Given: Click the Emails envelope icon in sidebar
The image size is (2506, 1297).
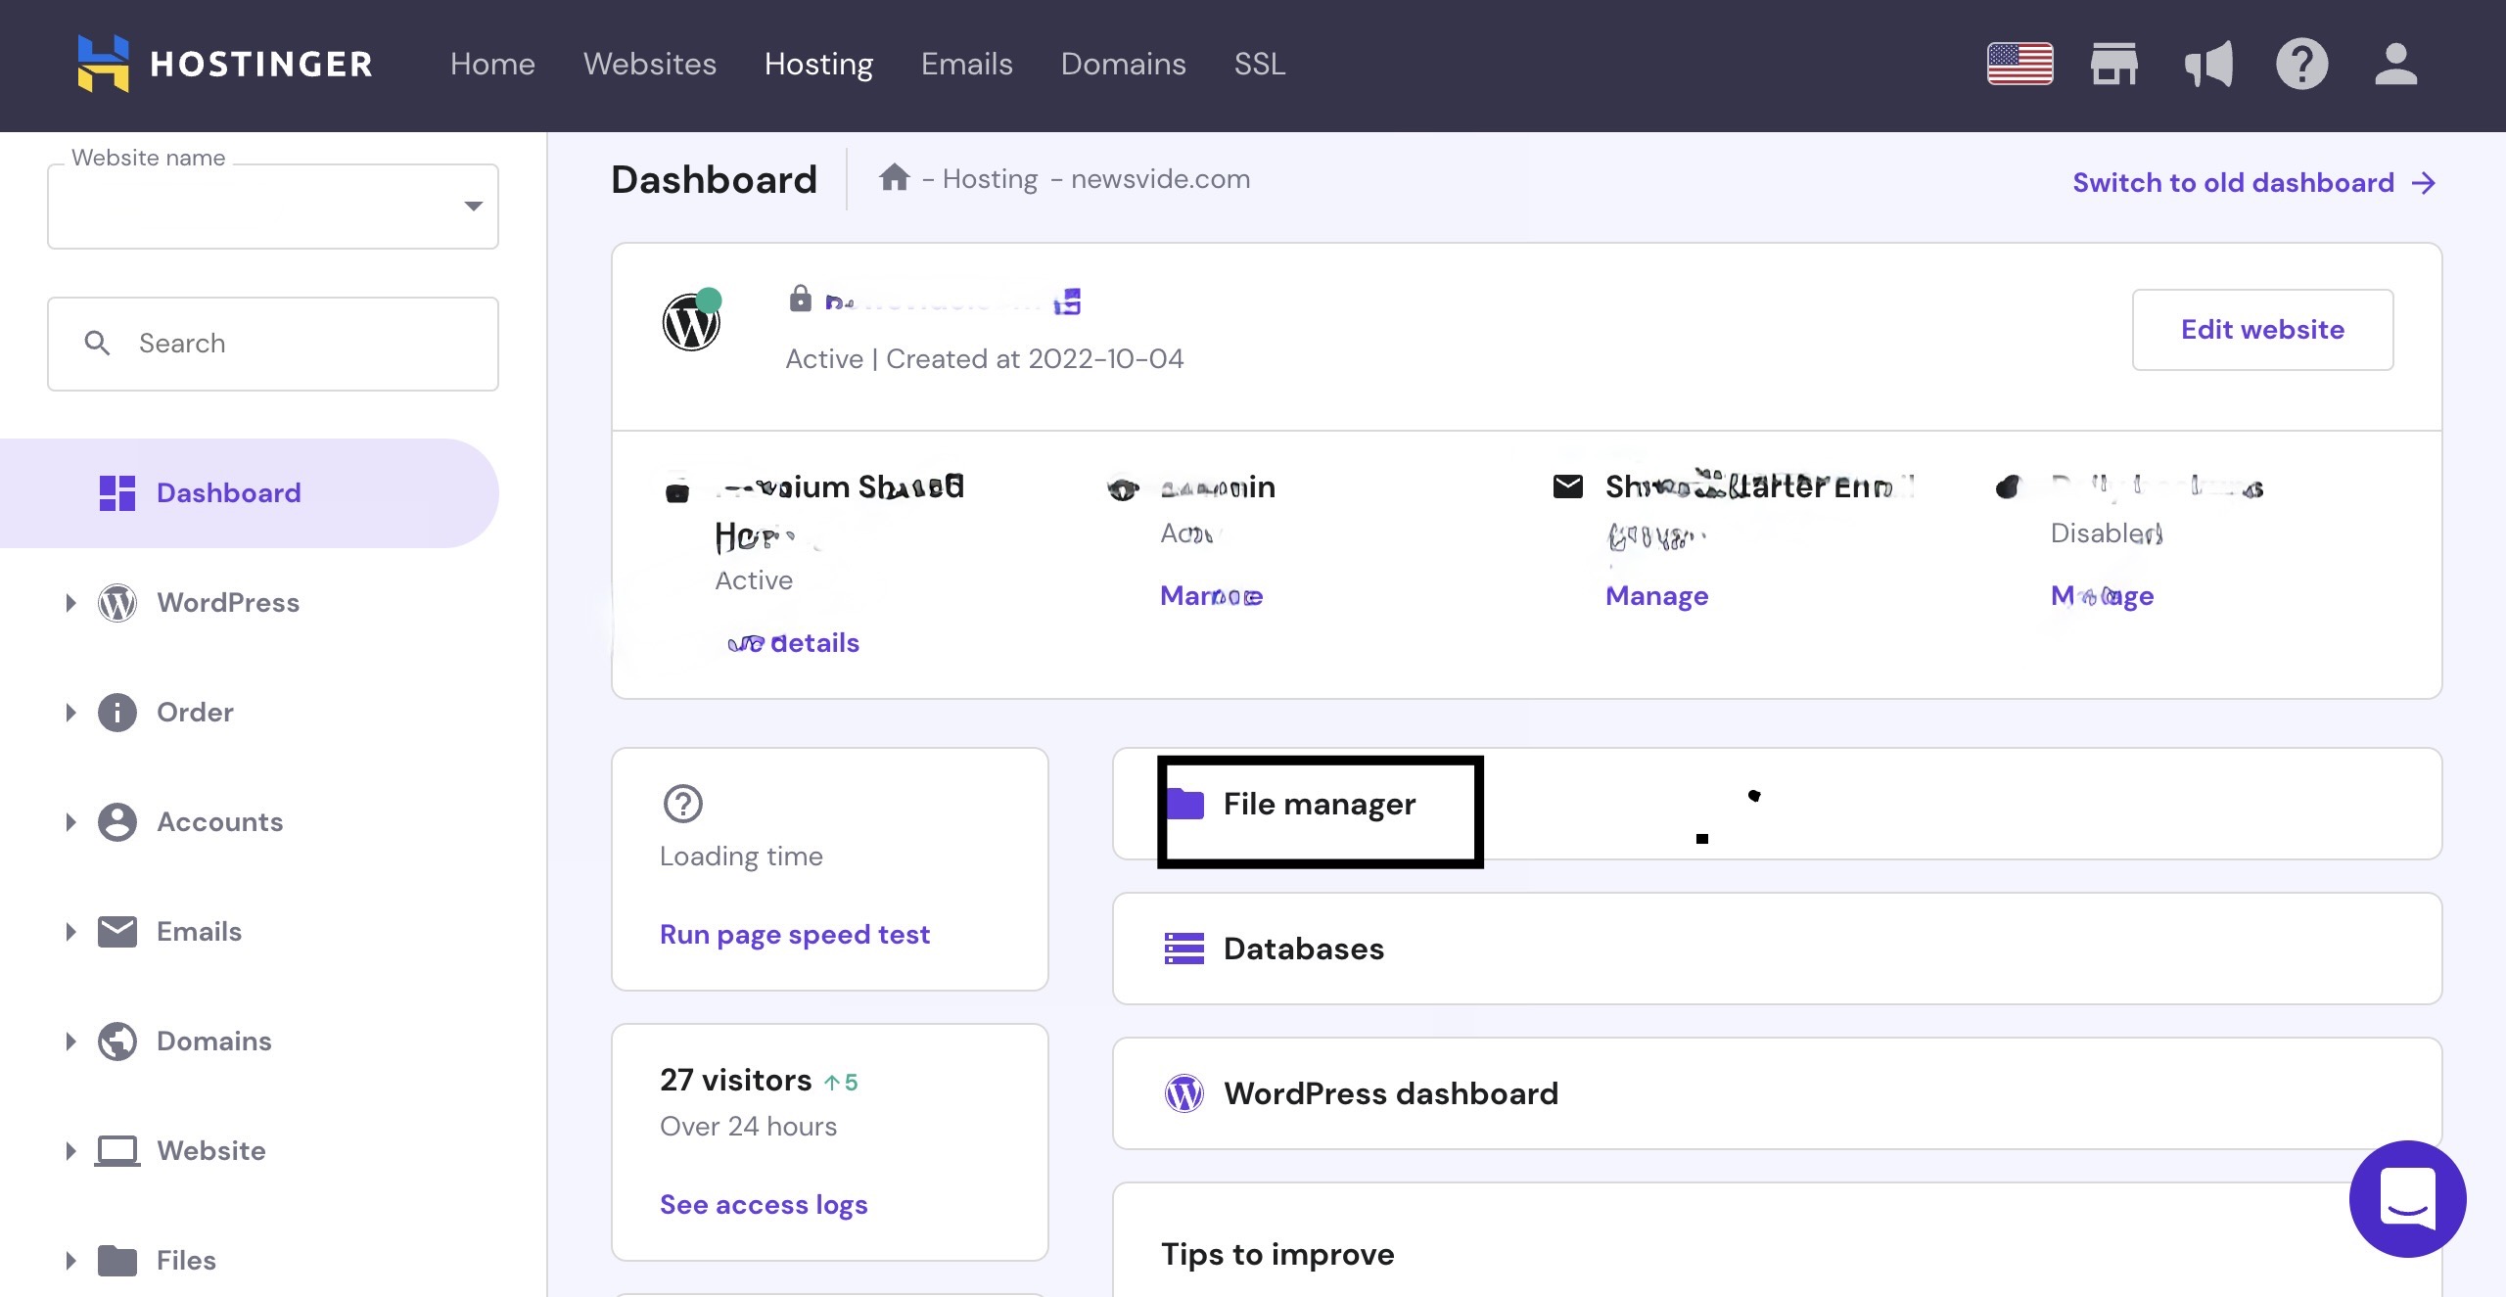Looking at the screenshot, I should pyautogui.click(x=117, y=932).
